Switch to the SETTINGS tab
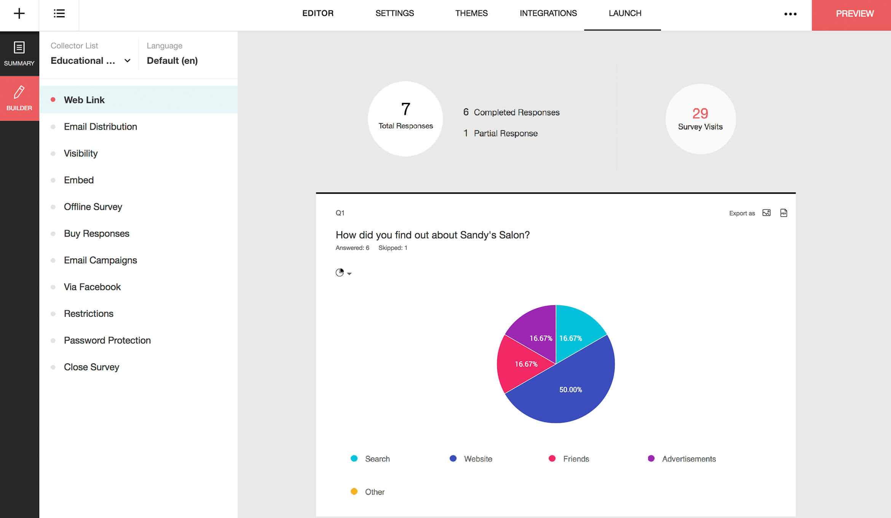The image size is (891, 518). click(394, 13)
